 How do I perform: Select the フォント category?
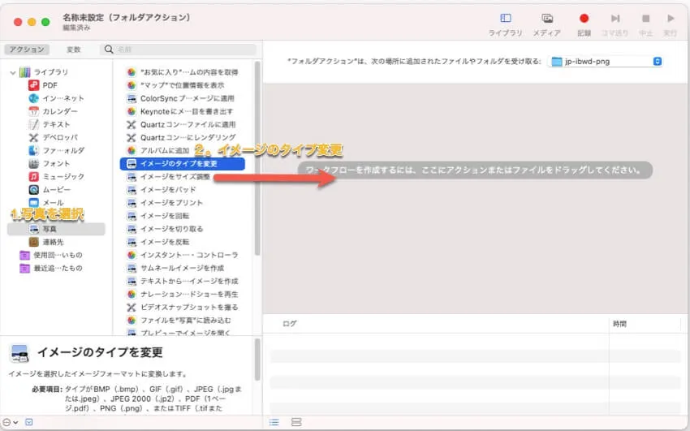[x=50, y=164]
